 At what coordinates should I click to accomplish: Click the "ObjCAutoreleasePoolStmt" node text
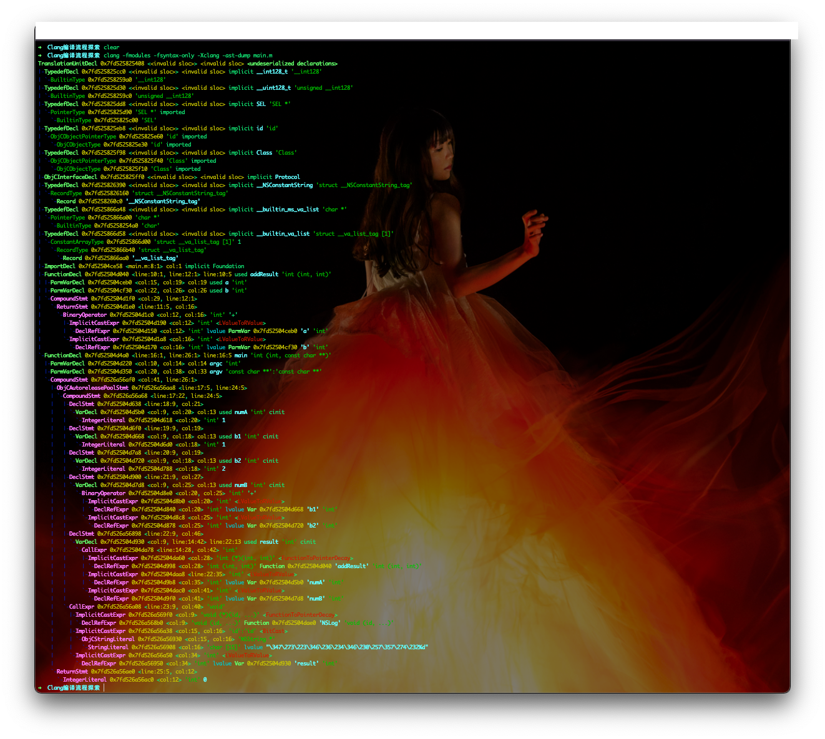(92, 388)
